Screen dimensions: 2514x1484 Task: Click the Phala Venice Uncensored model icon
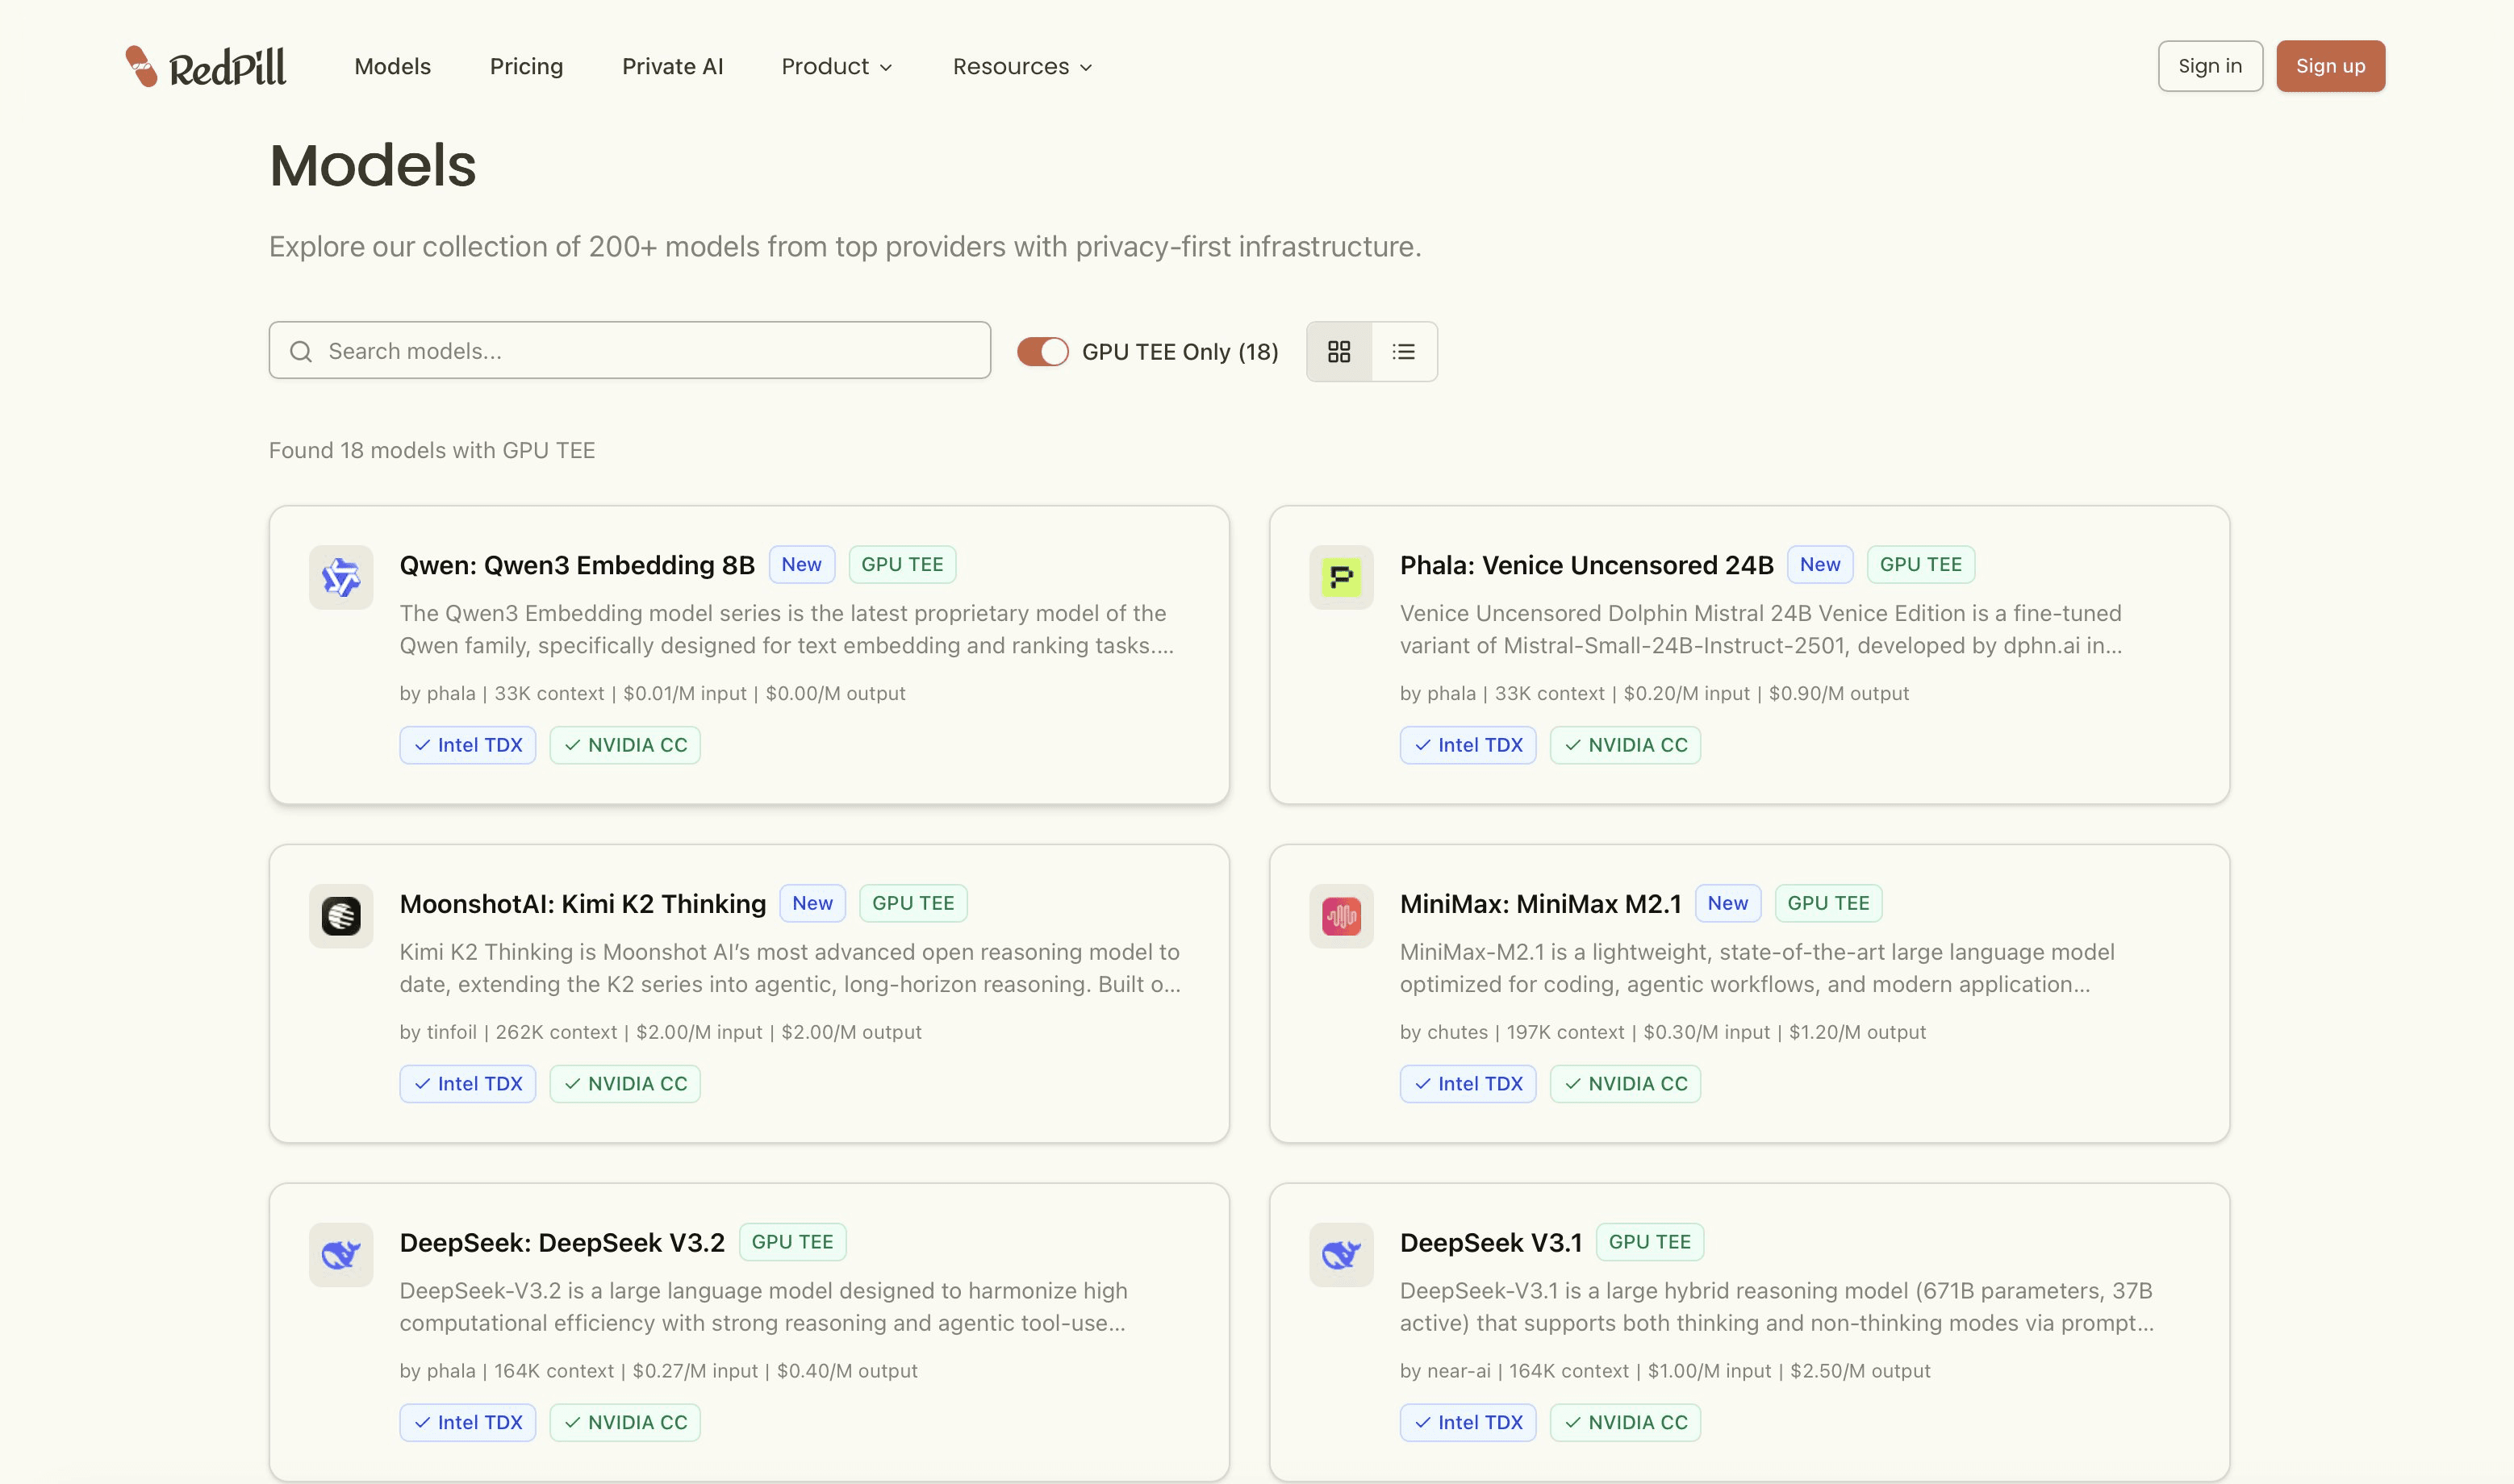(1341, 577)
